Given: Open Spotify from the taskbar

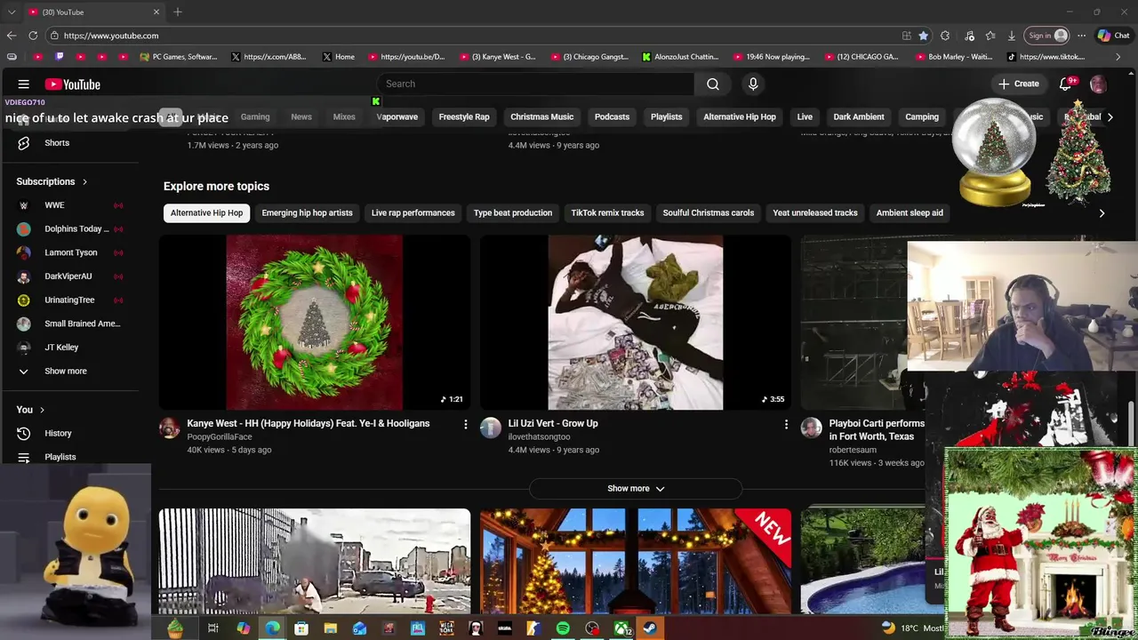Looking at the screenshot, I should (563, 628).
